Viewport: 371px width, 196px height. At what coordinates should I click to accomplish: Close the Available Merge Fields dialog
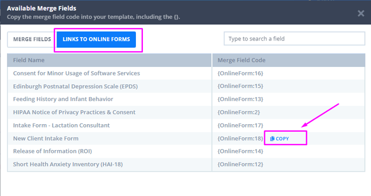coord(361,13)
